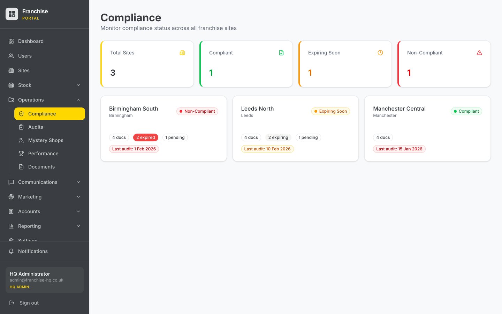Open the Notifications link
Image resolution: width=502 pixels, height=314 pixels.
(x=45, y=251)
